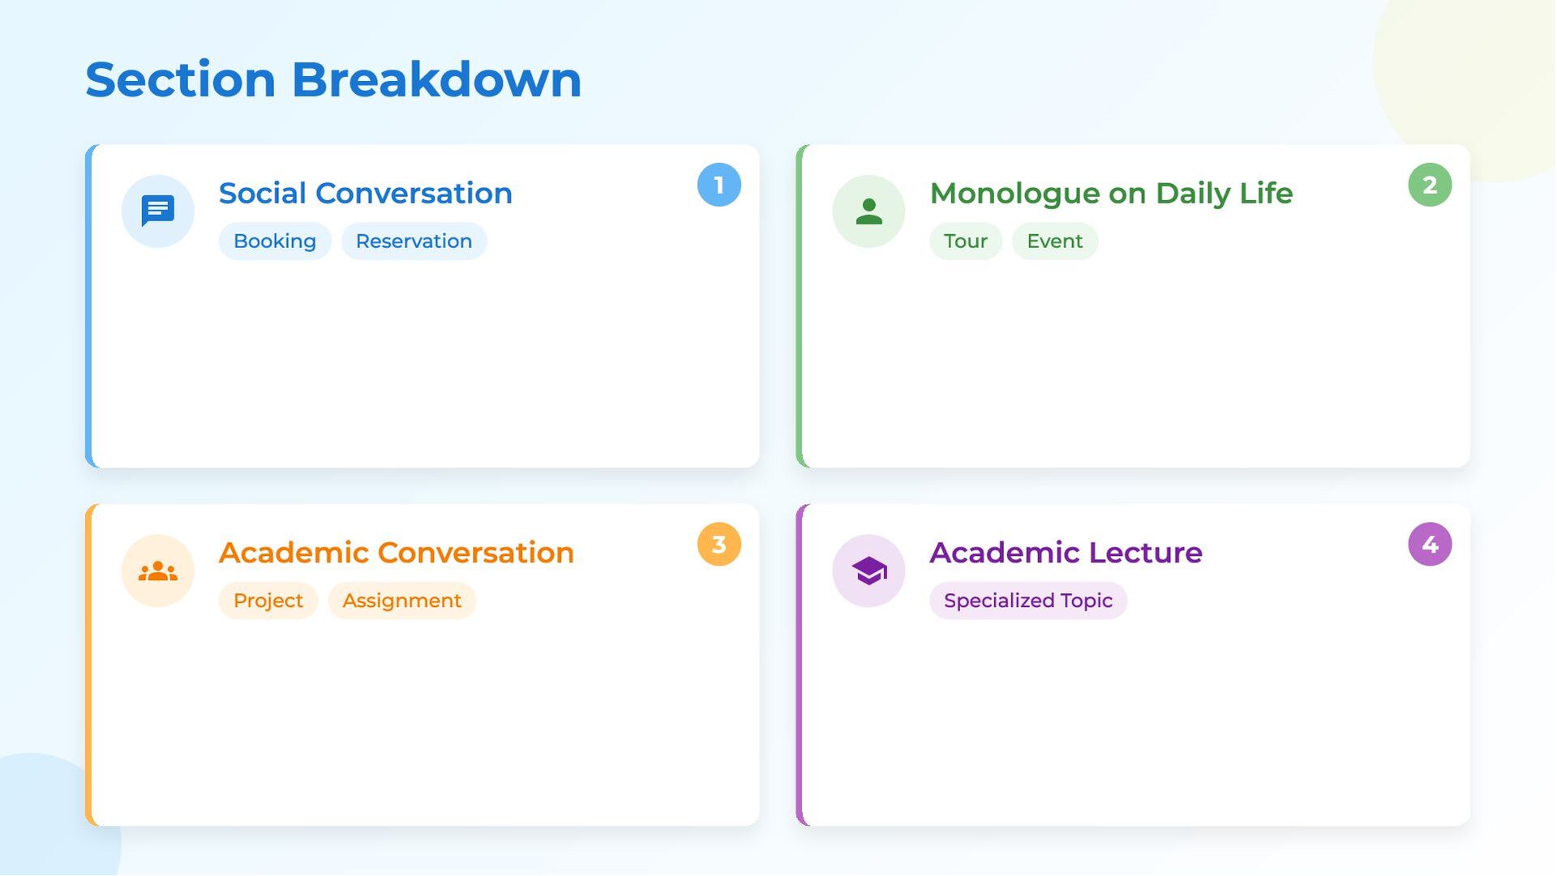Click the graduation cap icon

(869, 571)
